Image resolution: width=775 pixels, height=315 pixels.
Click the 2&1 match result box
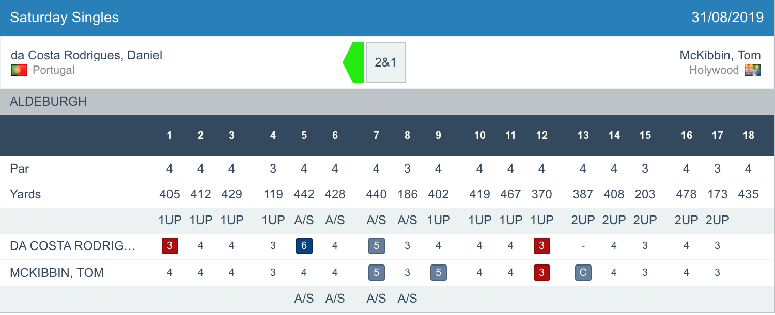coord(385,62)
